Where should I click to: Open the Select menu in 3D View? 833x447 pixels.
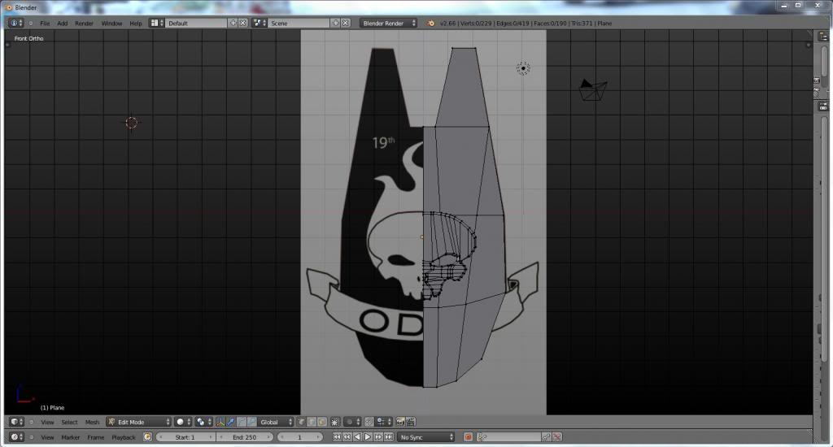69,422
